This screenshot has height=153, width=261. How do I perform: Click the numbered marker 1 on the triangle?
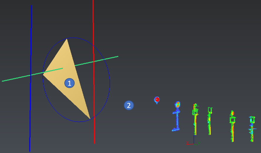pyautogui.click(x=69, y=83)
